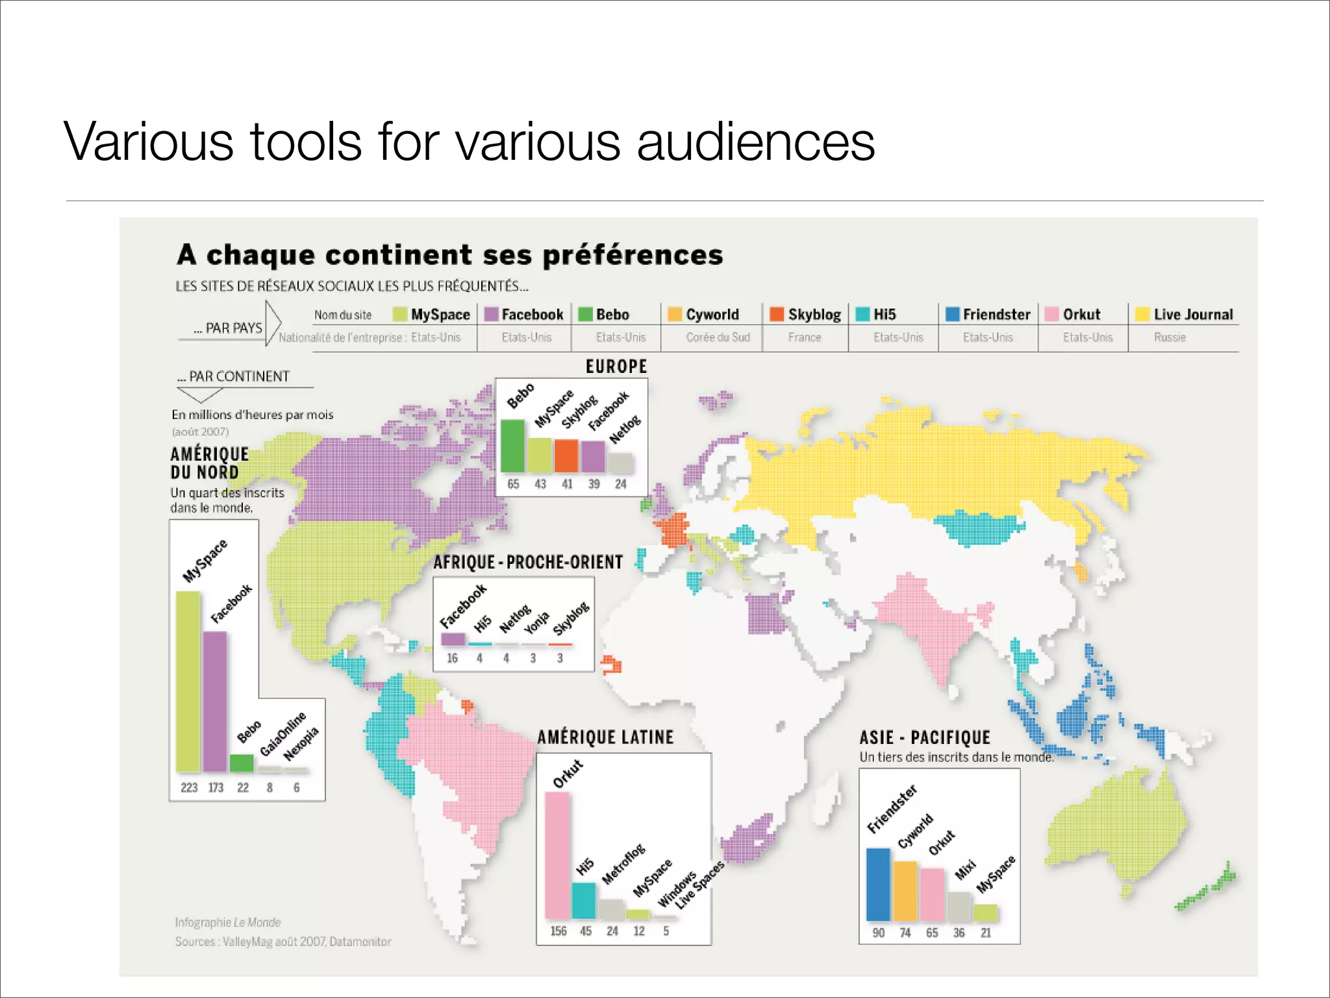Click the tall MySpace bar in Amérique du Nord
The height and width of the screenshot is (998, 1330).
188,681
